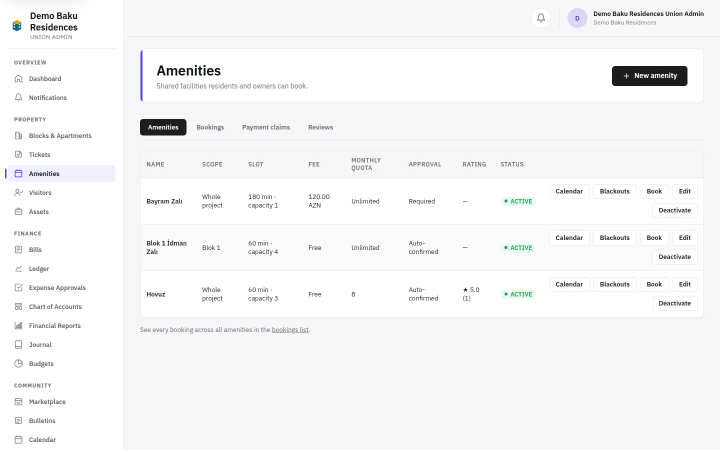Image resolution: width=720 pixels, height=450 pixels.
Task: Click the Dashboard home icon
Action: (18, 78)
